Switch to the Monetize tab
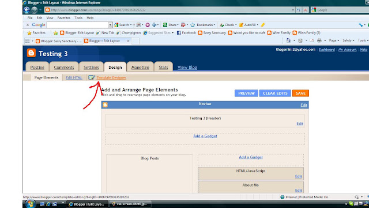This screenshot has height=208, width=369. (140, 67)
